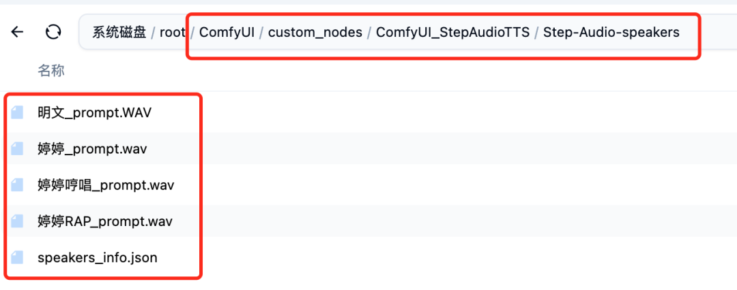Select the file name 婷婷RAP_prompt.wav
This screenshot has height=290, width=737.
click(105, 221)
